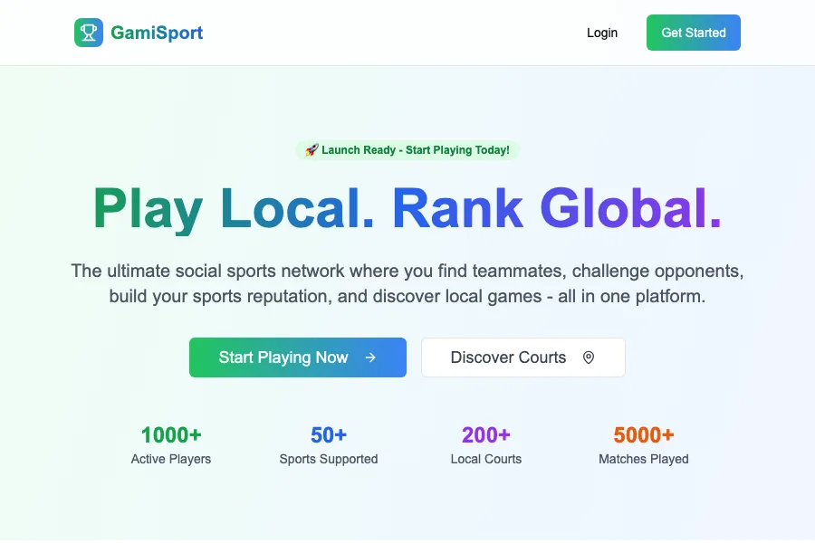Click the Active Players label
Image resolution: width=815 pixels, height=543 pixels.
(171, 459)
